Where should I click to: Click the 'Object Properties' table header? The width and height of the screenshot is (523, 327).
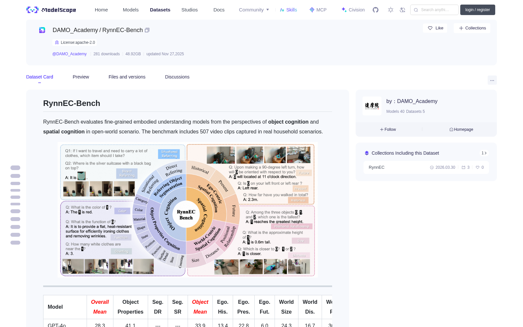point(130,307)
